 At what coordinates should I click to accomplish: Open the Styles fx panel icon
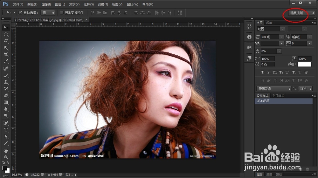pos(249,58)
